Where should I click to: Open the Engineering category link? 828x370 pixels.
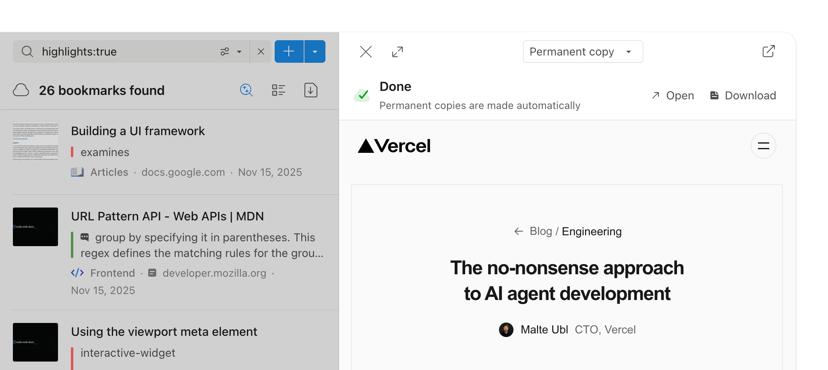(x=592, y=231)
